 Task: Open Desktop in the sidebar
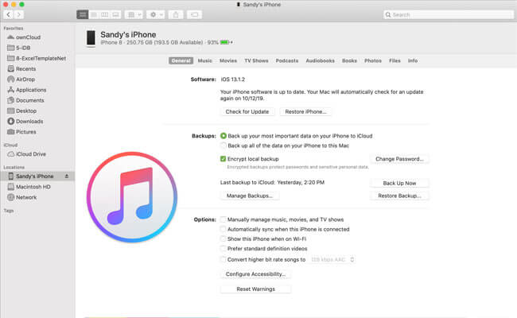point(21,111)
